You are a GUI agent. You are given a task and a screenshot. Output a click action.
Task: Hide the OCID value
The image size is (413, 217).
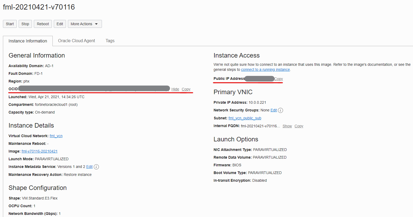click(x=175, y=89)
